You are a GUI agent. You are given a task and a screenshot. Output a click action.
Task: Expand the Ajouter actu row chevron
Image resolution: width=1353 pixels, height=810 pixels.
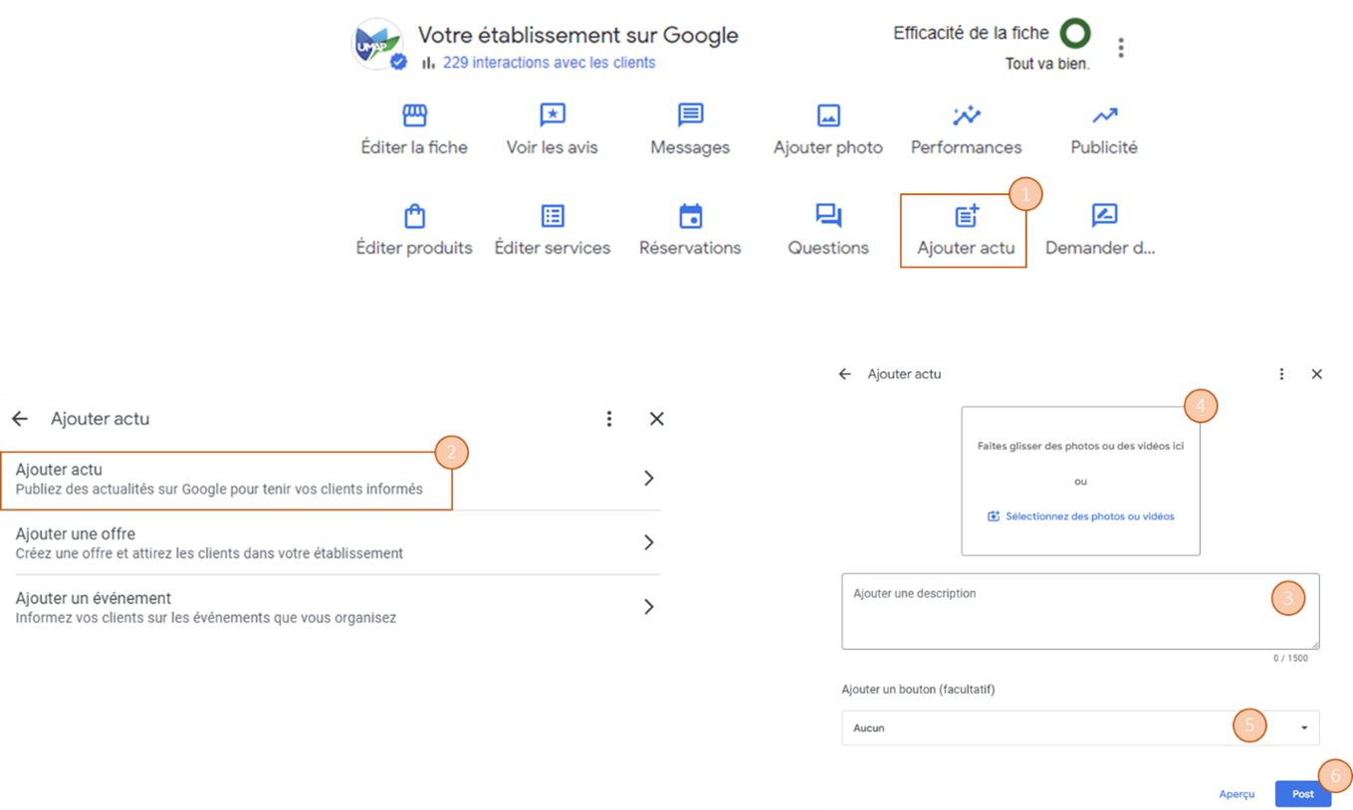click(648, 479)
